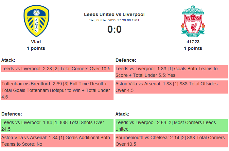The width and height of the screenshot is (229, 151).
Task: Click il1723's lower Atack section heading
Action: click(122, 114)
